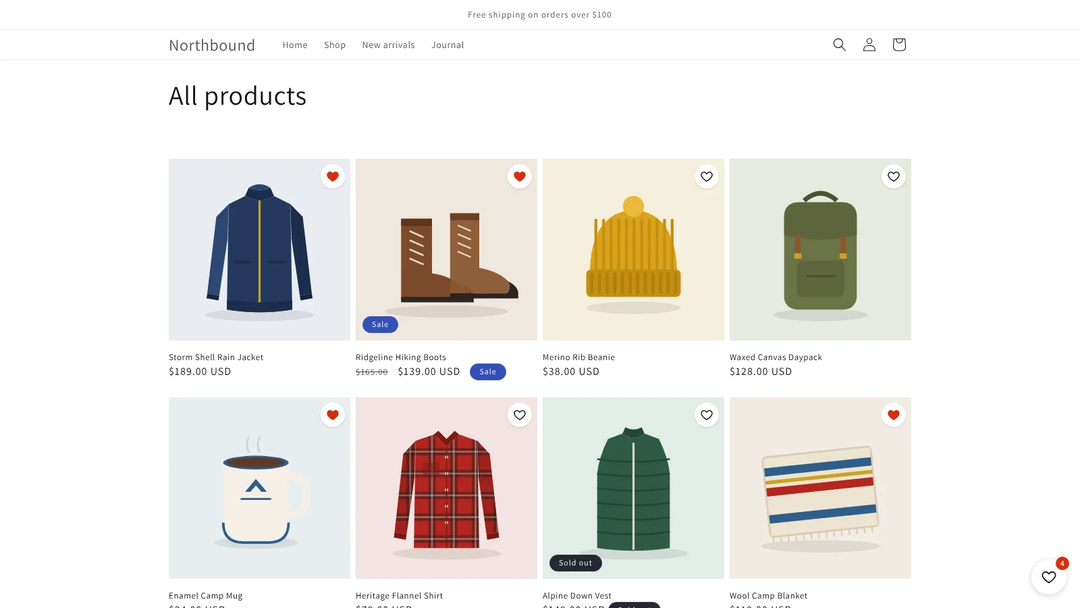Open Enamel Camp Mug product title
This screenshot has width=1080, height=608.
click(205, 596)
